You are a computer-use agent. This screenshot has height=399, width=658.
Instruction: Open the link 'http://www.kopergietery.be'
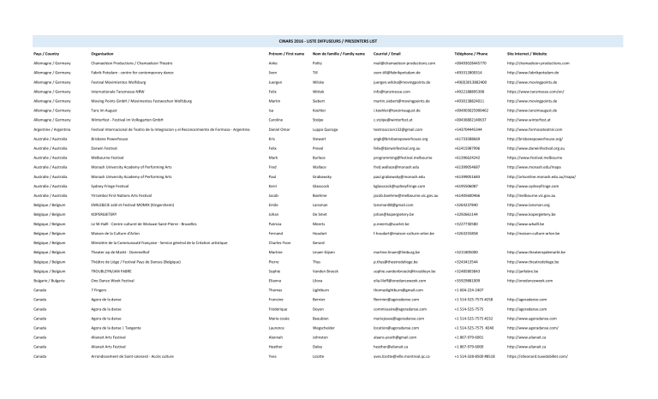coord(531,214)
